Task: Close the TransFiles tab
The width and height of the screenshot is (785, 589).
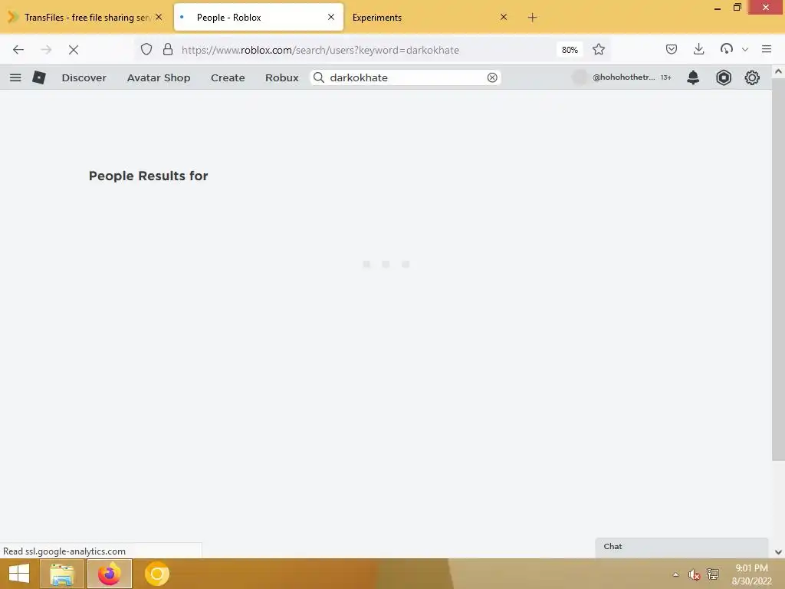Action: point(158,17)
